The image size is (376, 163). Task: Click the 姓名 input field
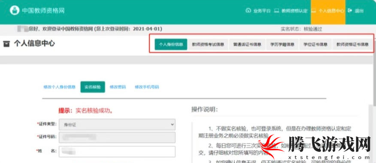117,151
